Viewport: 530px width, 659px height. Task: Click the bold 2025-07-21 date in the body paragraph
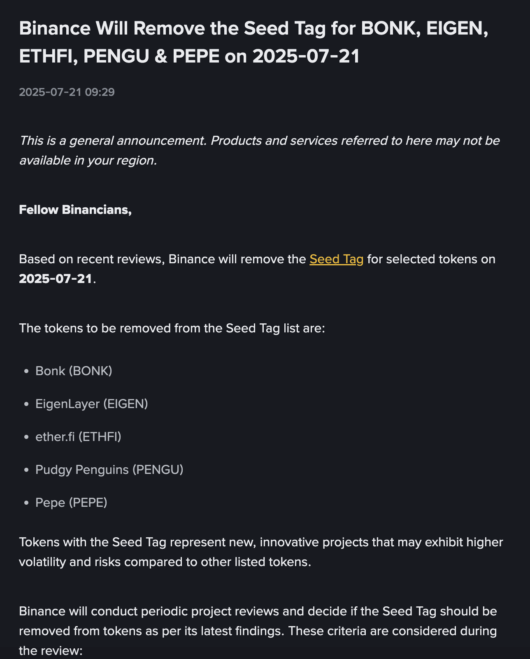coord(56,279)
